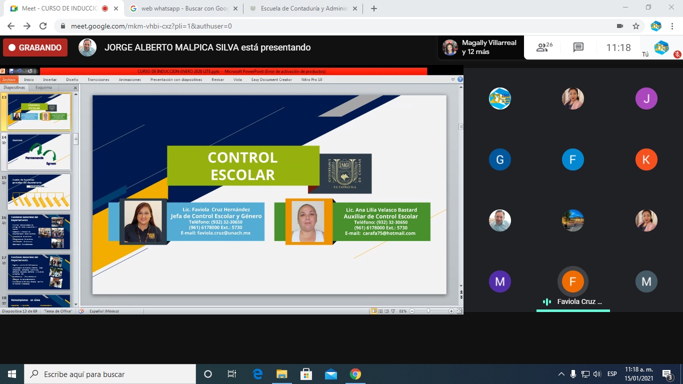This screenshot has width=683, height=384.
Task: Reload the Meet page
Action: coord(43,26)
